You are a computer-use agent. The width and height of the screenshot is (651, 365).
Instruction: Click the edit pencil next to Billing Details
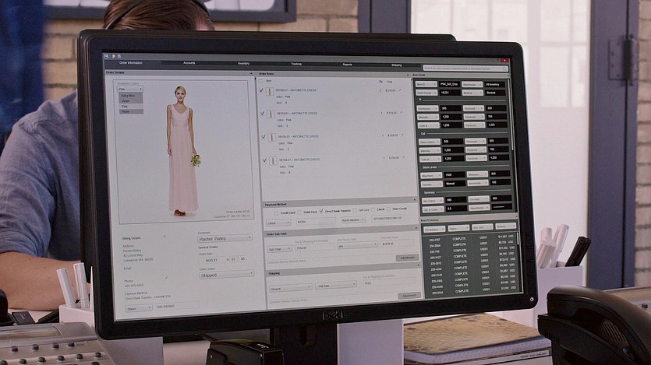(165, 237)
